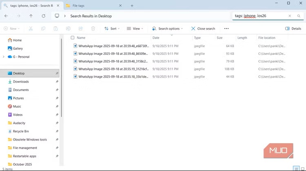Add a new tab with plus icon
The height and width of the screenshot is (171, 306).
coord(132,6)
